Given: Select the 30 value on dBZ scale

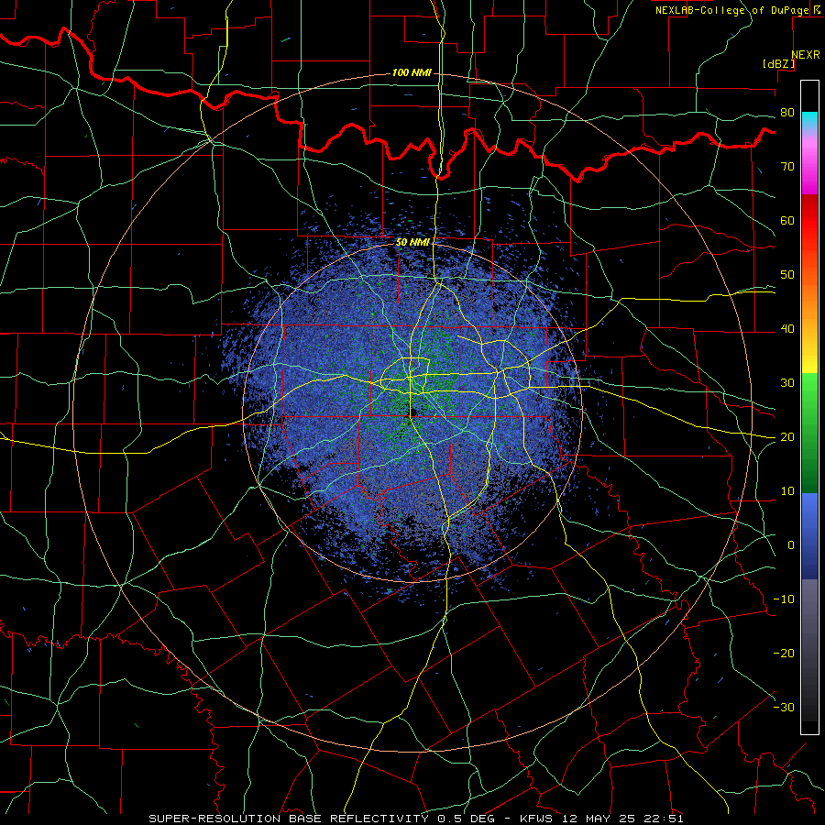Looking at the screenshot, I should 787,383.
